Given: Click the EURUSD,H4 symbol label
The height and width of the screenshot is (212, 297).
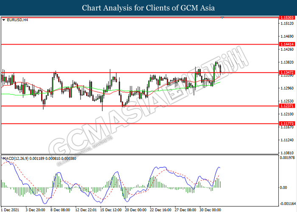Looking at the screenshot, I should click(x=17, y=20).
